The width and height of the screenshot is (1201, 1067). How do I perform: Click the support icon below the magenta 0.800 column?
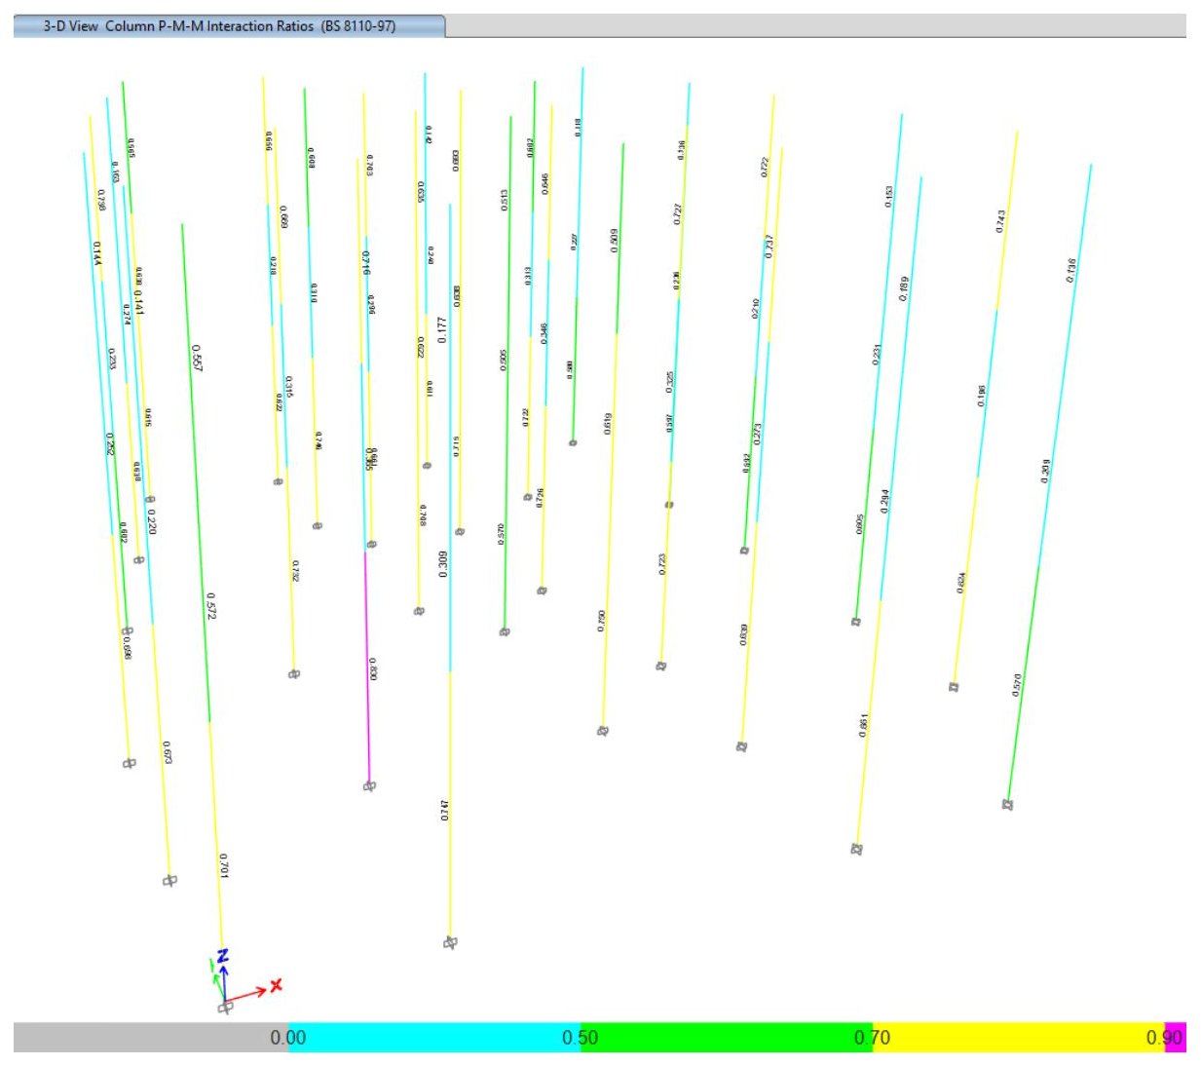coord(369,785)
